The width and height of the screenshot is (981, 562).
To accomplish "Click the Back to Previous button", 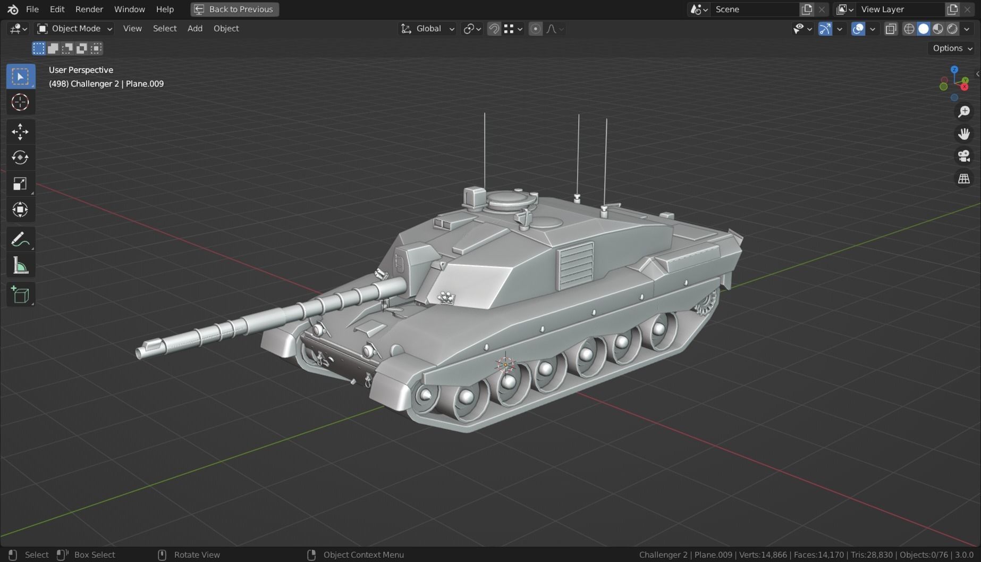I will 234,9.
